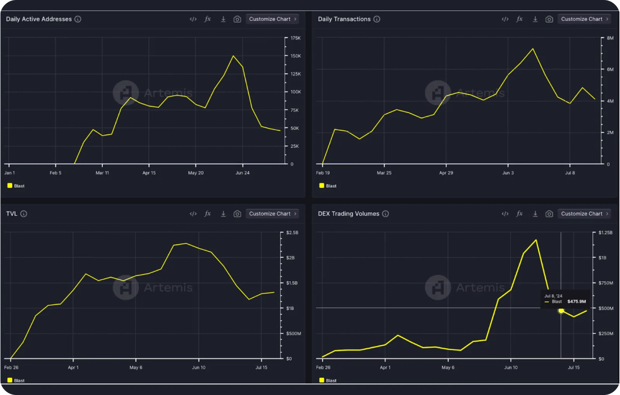
Task: Open formula editor for DEX Trading Volumes
Action: pos(520,214)
